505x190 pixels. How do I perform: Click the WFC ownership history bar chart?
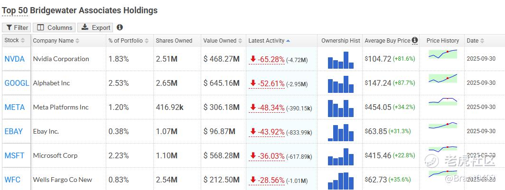[x=341, y=181]
